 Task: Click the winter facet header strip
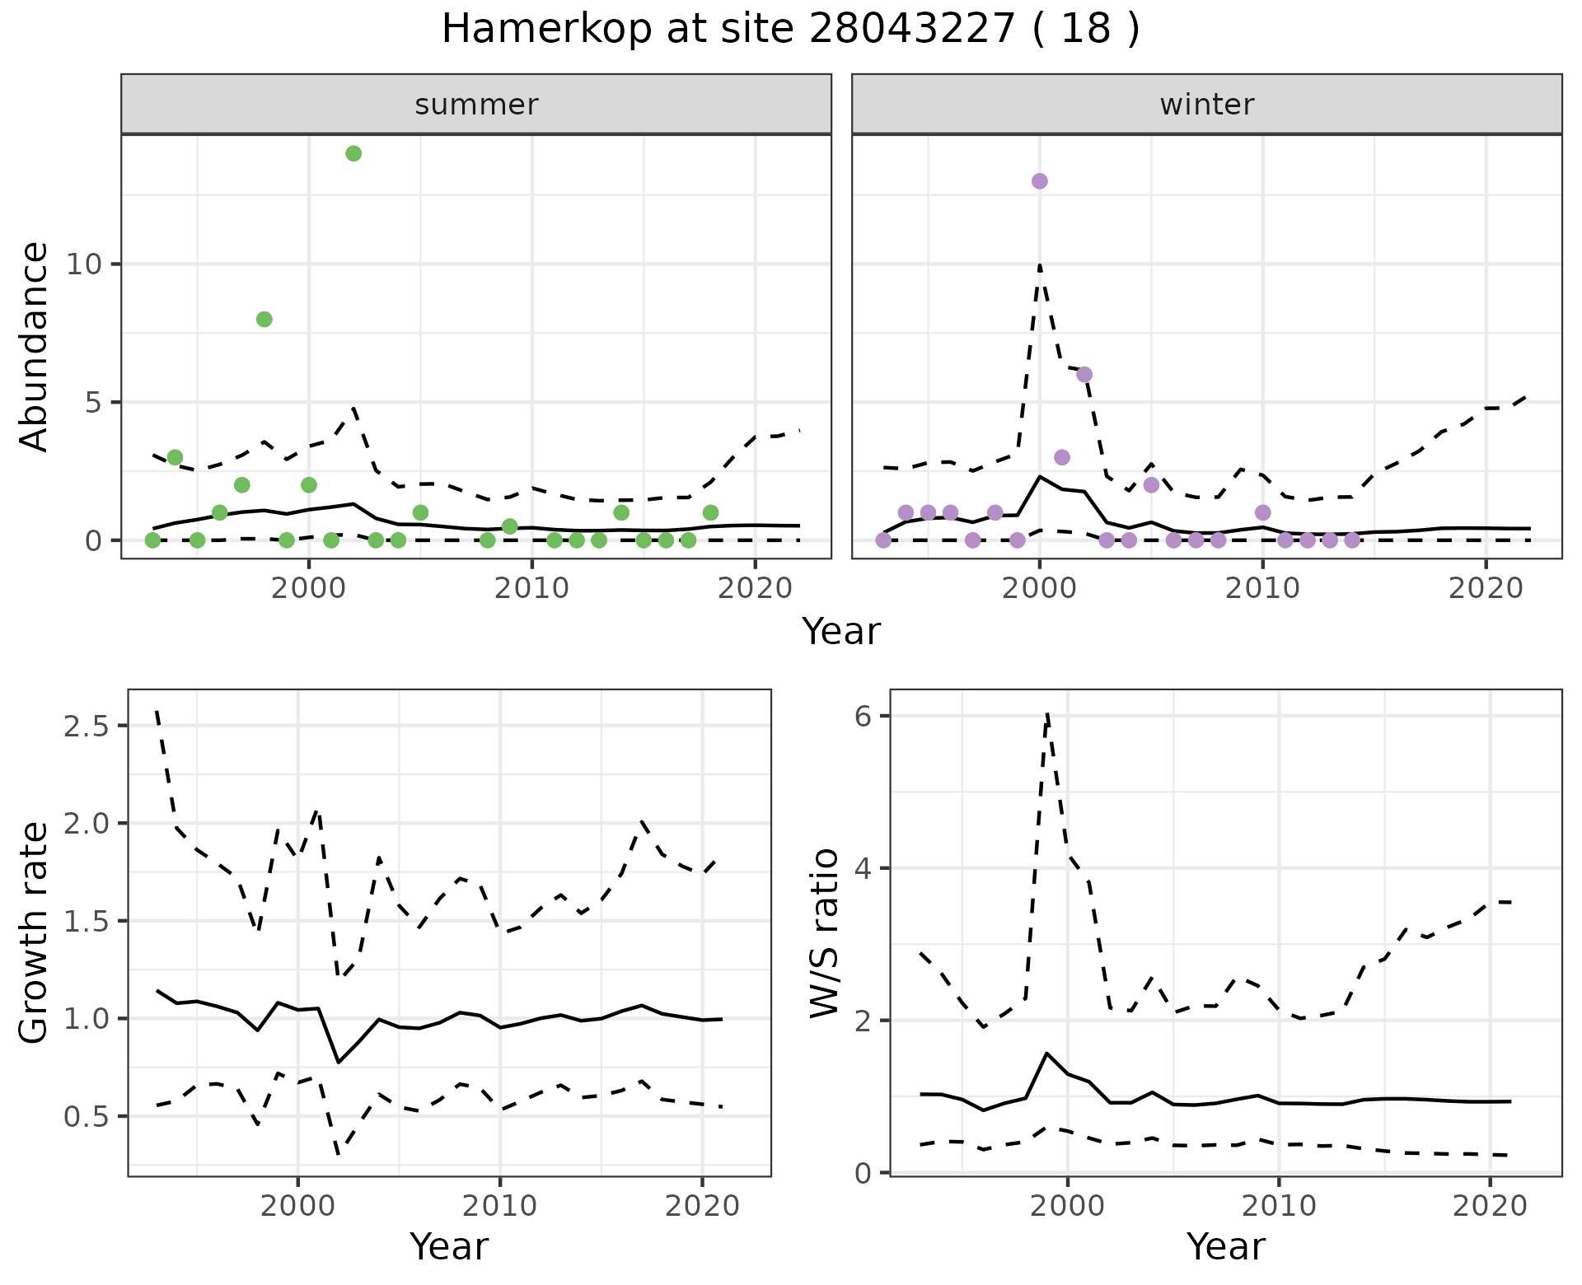tap(1206, 105)
